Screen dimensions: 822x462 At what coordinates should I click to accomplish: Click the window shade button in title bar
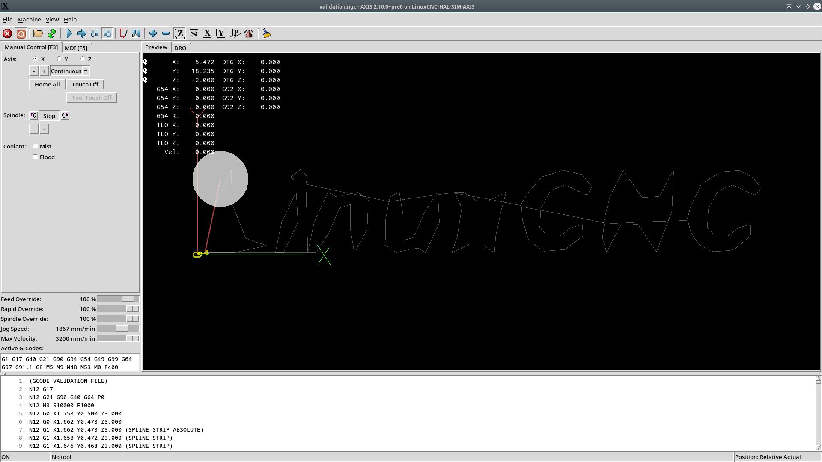[789, 6]
